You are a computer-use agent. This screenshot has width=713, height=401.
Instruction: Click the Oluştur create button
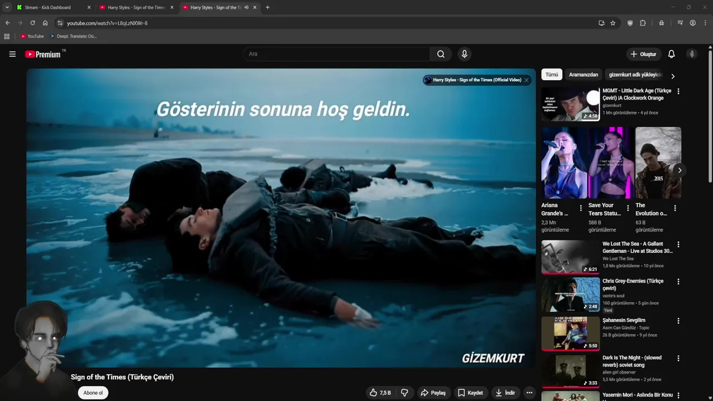643,54
